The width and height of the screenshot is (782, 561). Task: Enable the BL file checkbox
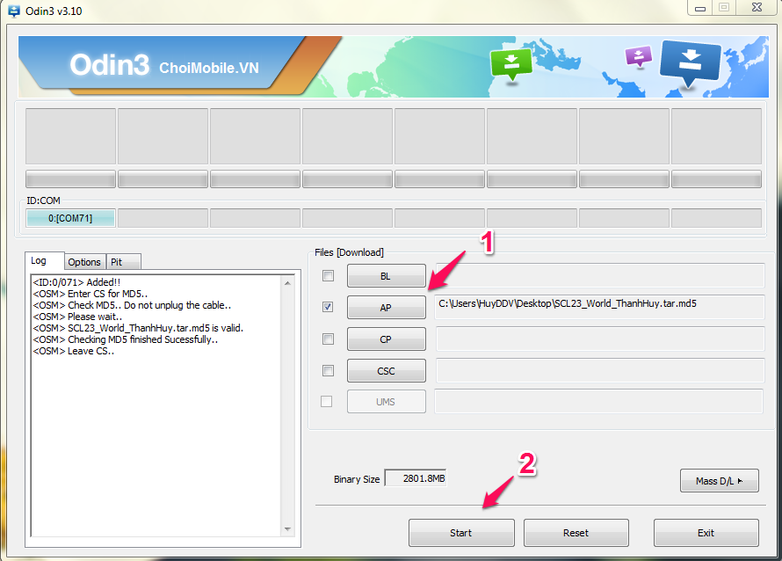coord(328,275)
